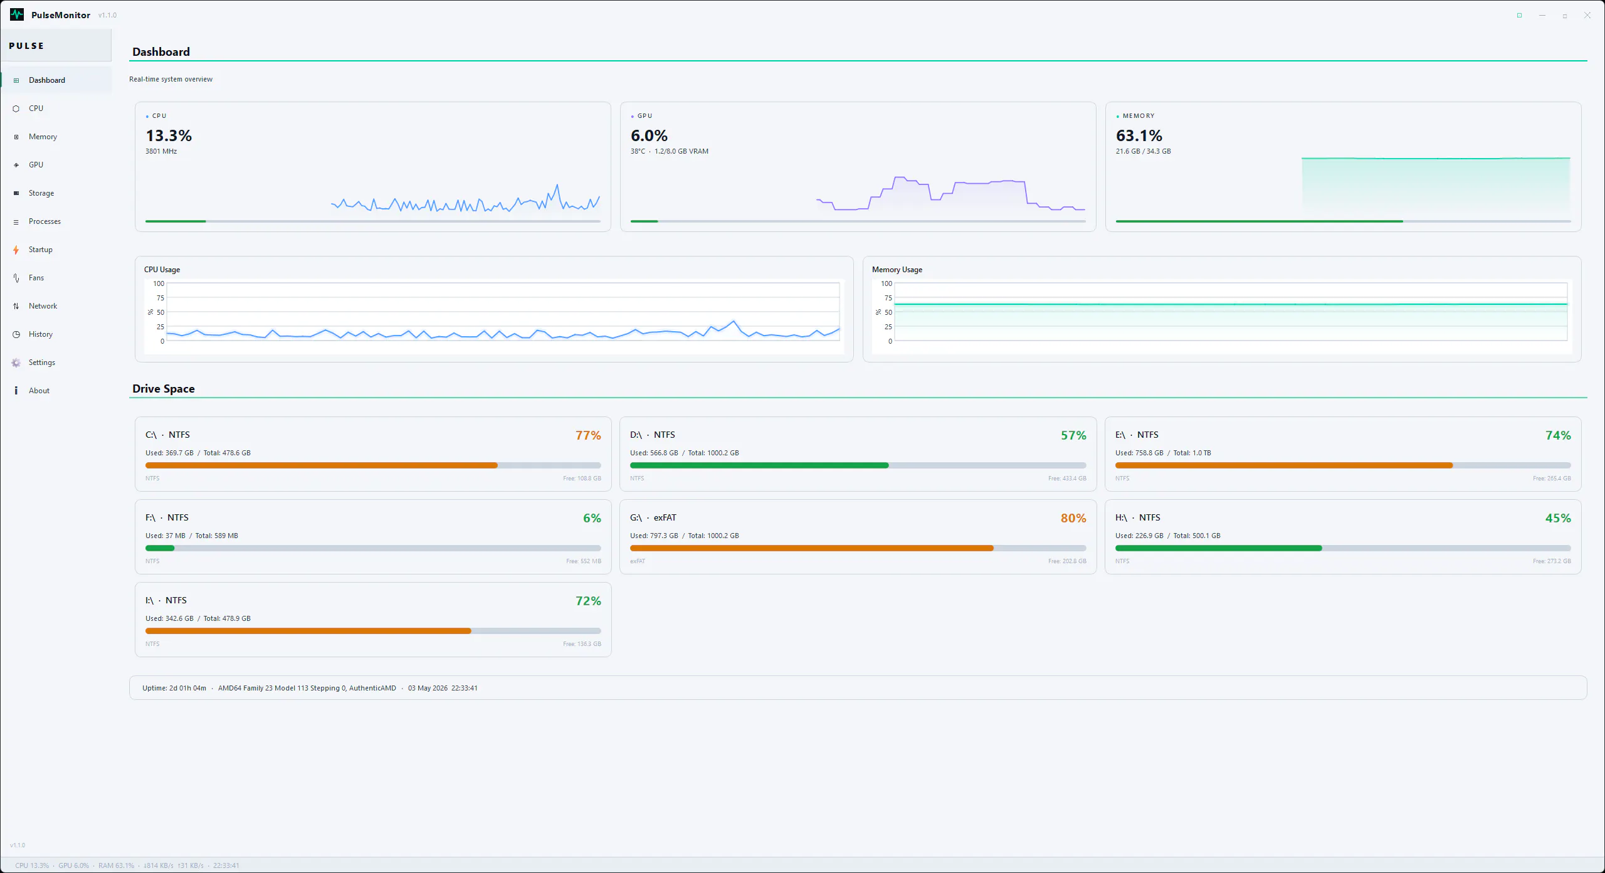Open the GPU summary card showing 6.0%

(x=858, y=167)
